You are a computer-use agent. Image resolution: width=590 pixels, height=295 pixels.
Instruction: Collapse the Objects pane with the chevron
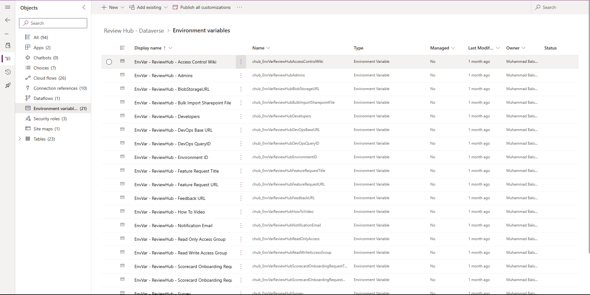click(84, 7)
